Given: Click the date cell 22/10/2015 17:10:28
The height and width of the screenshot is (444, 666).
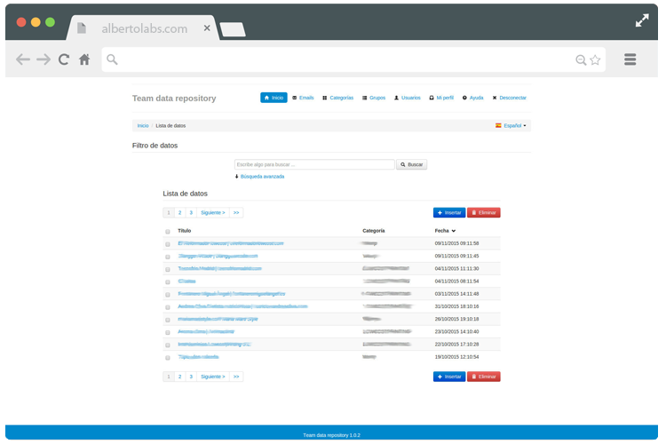Looking at the screenshot, I should click(456, 345).
